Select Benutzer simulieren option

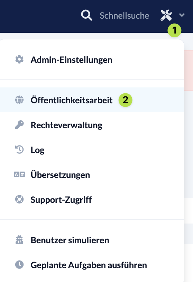coord(92,240)
